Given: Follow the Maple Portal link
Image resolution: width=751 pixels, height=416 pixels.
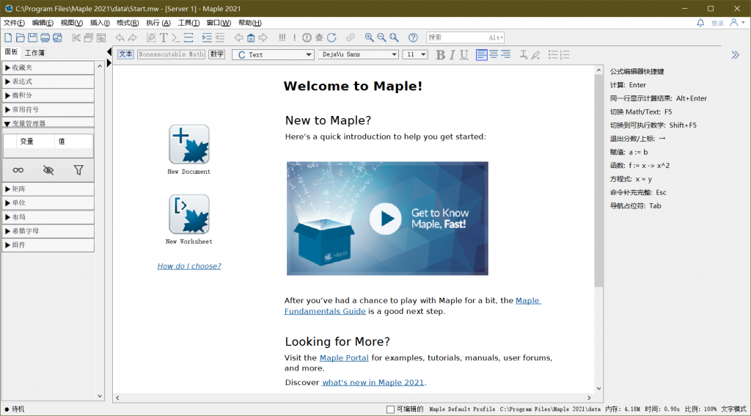Looking at the screenshot, I should (x=344, y=357).
